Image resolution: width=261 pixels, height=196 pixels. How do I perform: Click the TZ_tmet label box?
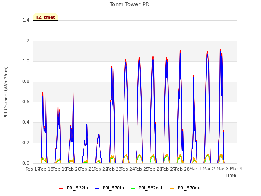coord(45,17)
